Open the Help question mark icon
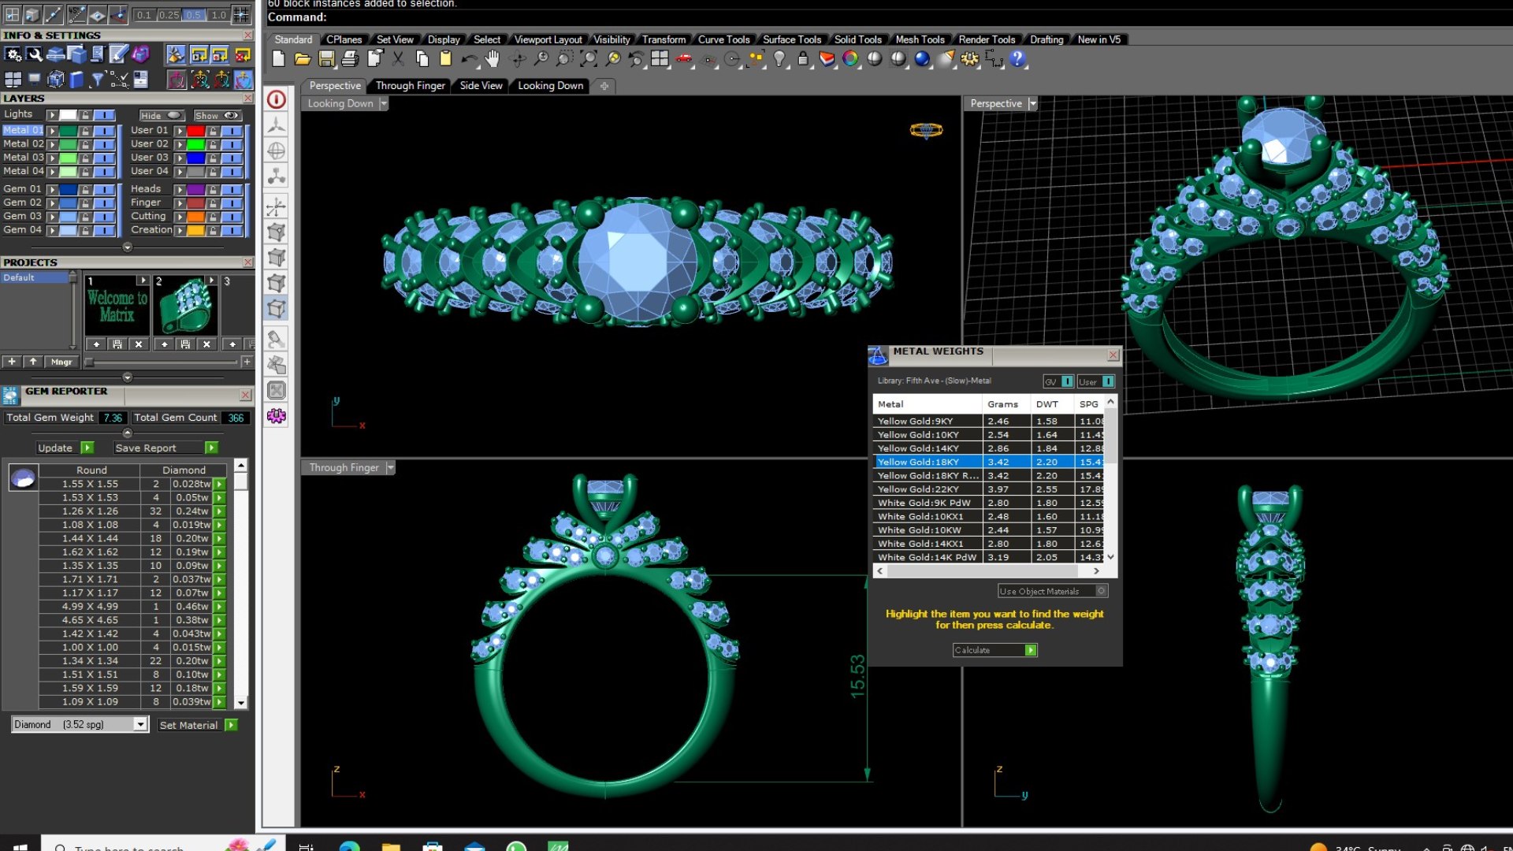The image size is (1513, 851). point(1017,58)
